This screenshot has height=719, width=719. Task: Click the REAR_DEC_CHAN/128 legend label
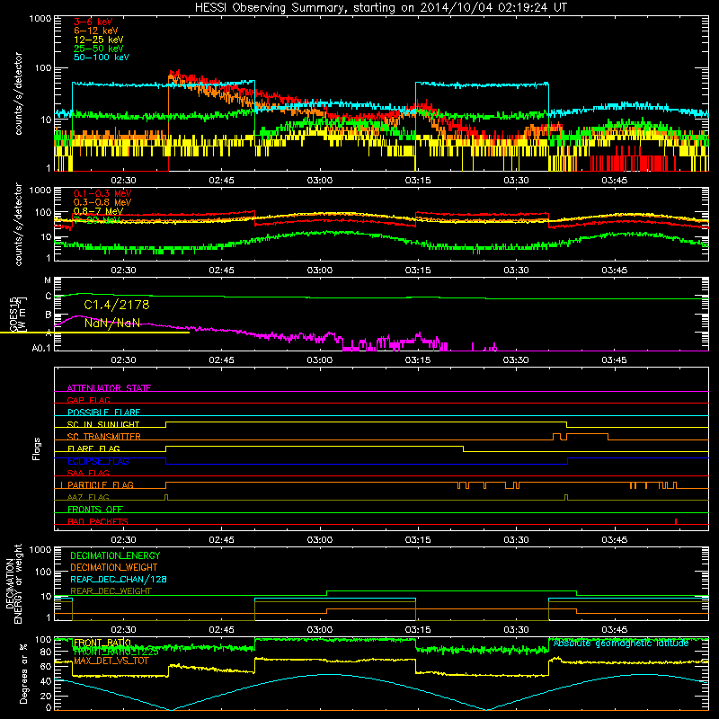[119, 580]
